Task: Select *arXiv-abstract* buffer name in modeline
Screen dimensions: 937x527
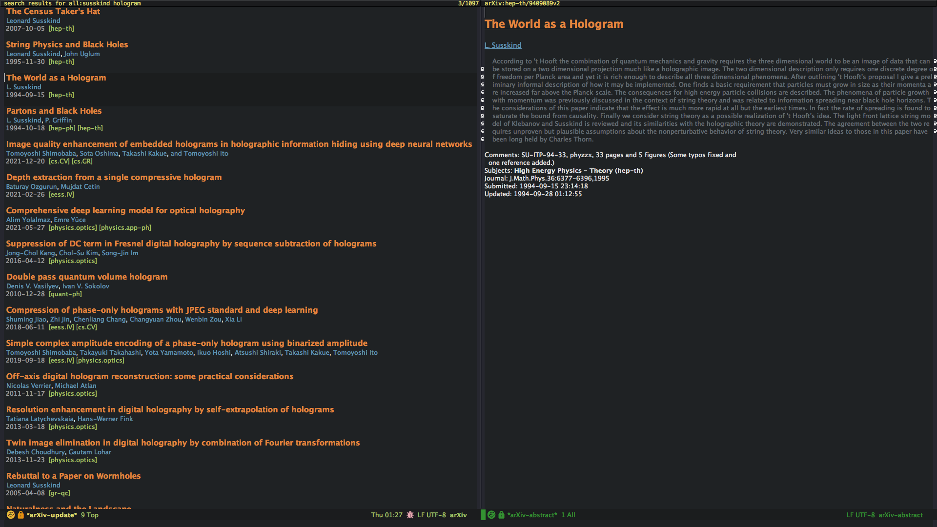Action: [532, 515]
